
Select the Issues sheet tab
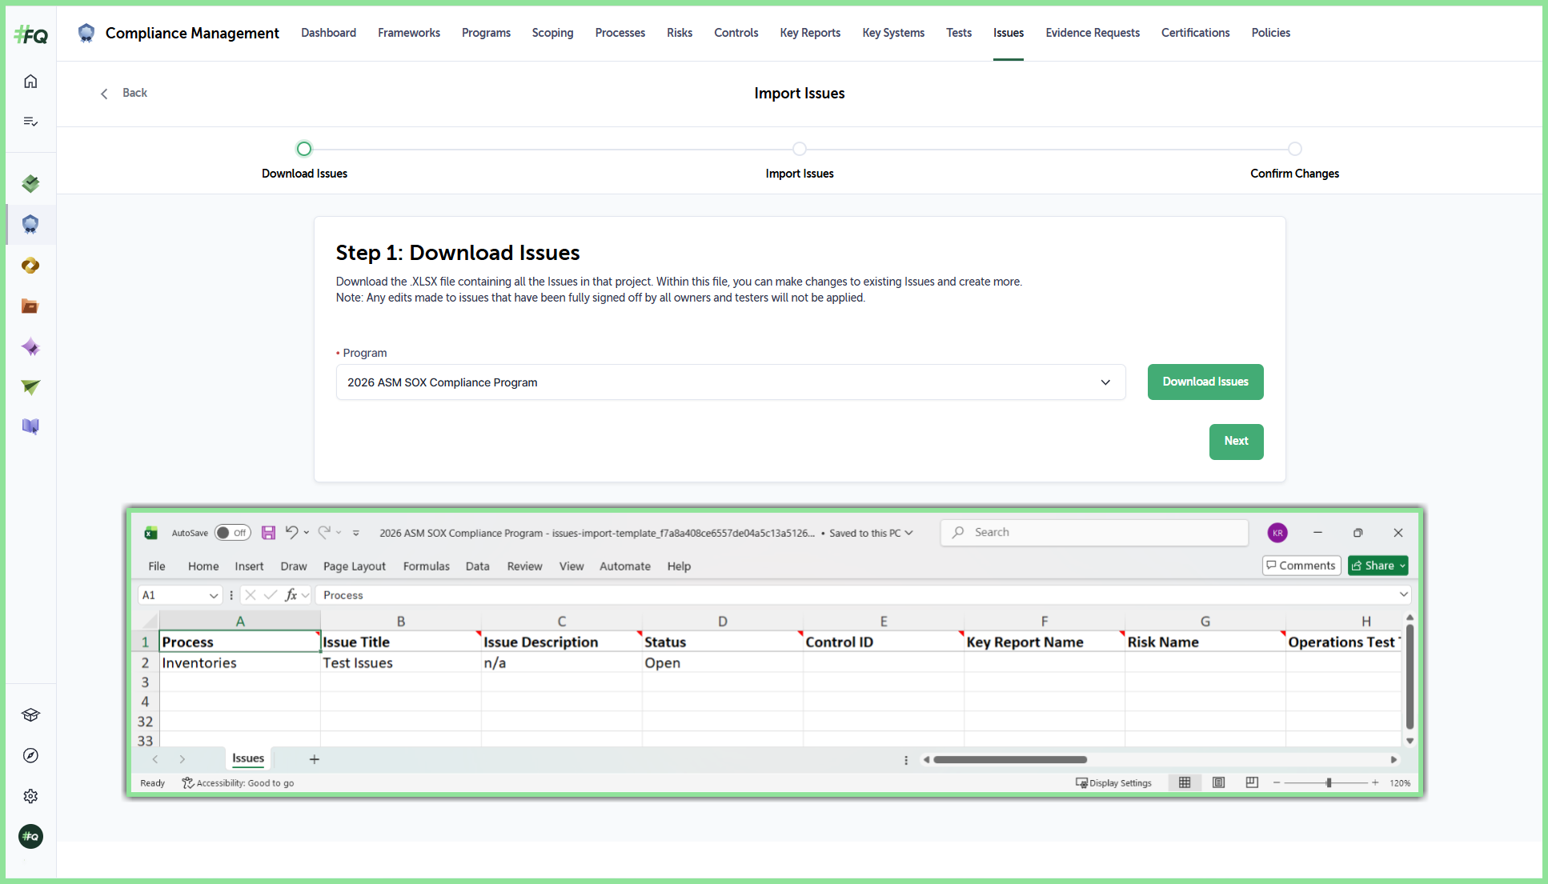click(x=248, y=758)
